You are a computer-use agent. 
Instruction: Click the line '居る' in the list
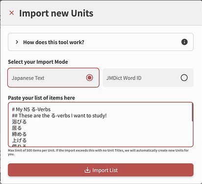[17, 128]
